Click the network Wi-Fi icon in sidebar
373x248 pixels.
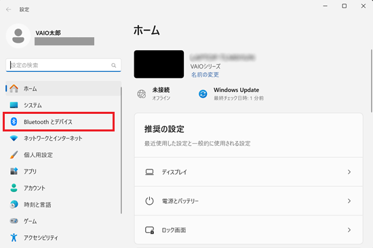click(x=14, y=138)
